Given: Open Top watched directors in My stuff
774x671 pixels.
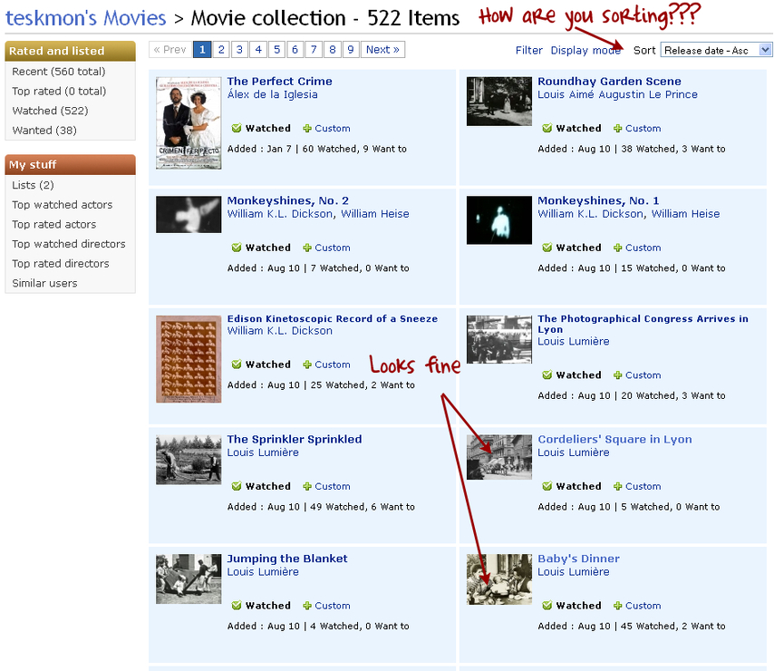Looking at the screenshot, I should (x=69, y=244).
